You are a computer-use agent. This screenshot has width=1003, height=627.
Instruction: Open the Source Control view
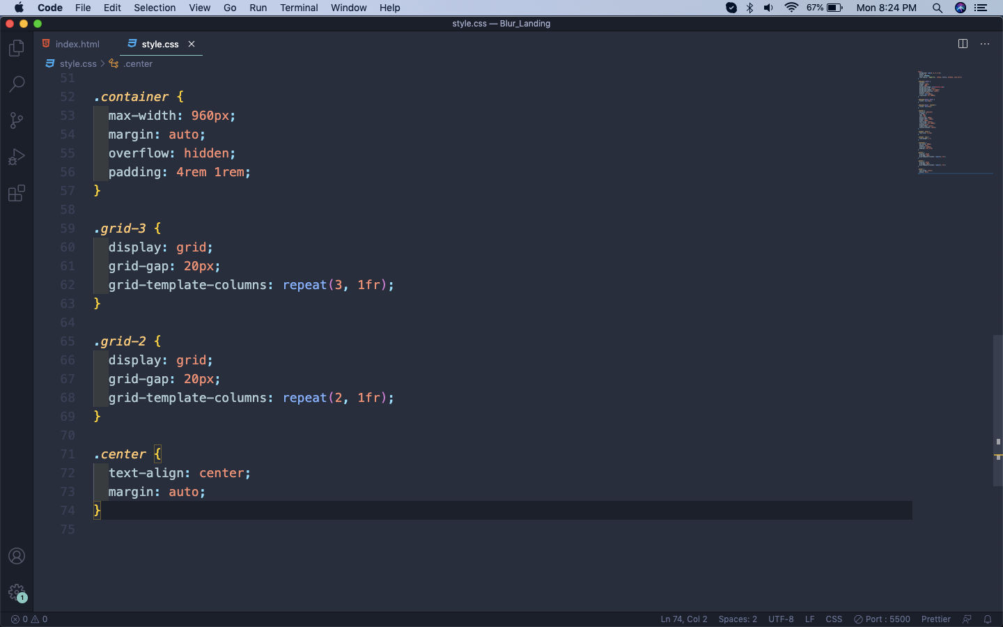17,121
